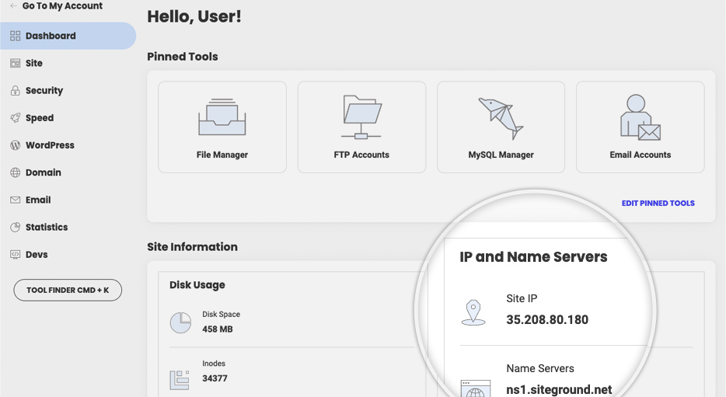This screenshot has width=726, height=397.
Task: Click the Disk Space pie icon
Action: [180, 322]
